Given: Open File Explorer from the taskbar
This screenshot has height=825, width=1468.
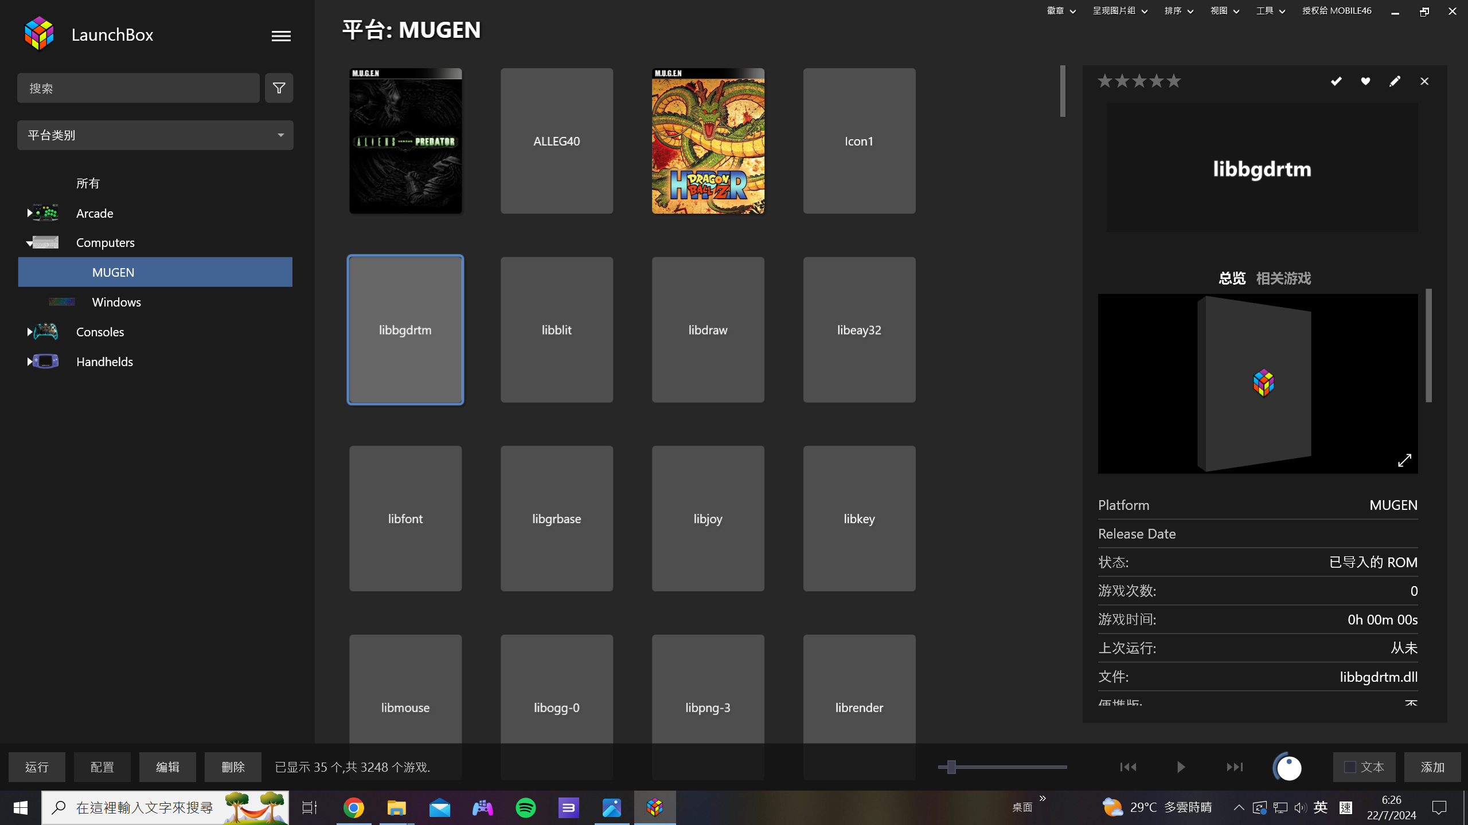Looking at the screenshot, I should pyautogui.click(x=397, y=808).
